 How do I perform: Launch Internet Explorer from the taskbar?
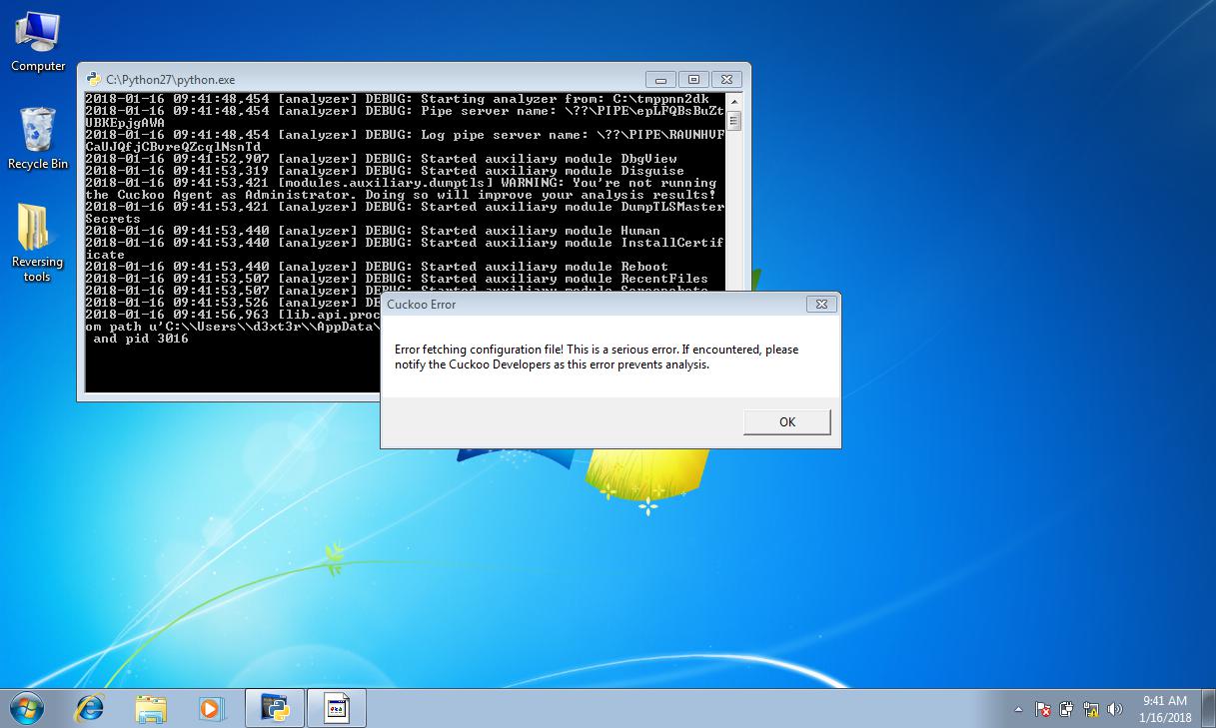click(x=89, y=708)
